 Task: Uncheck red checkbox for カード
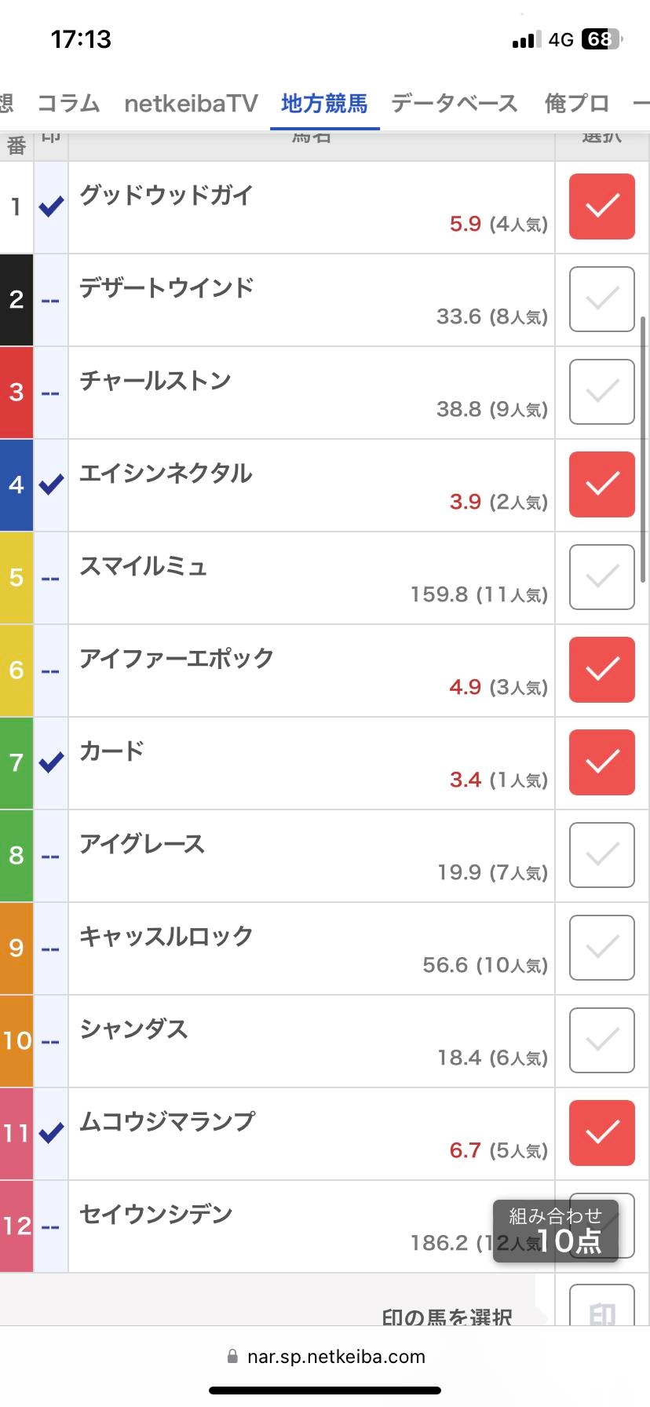601,762
